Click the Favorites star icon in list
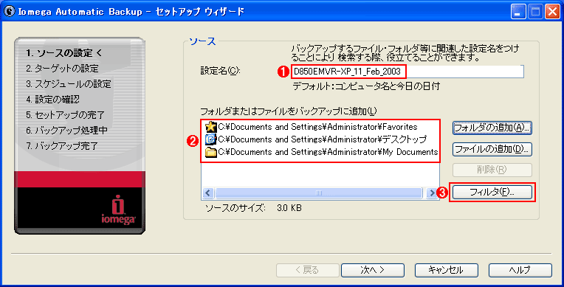Screen dimensions: 564x287 click(211, 127)
